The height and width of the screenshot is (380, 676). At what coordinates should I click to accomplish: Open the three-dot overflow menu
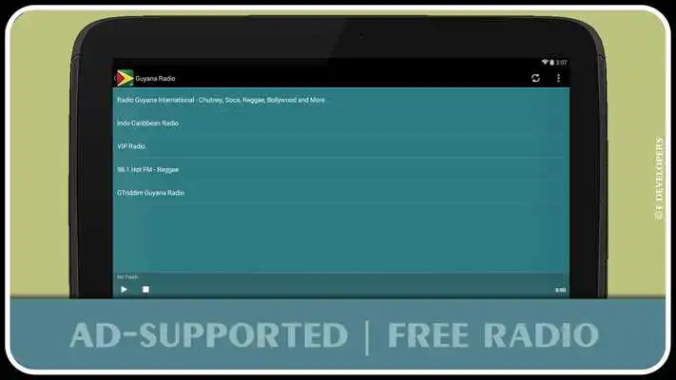[x=558, y=78]
